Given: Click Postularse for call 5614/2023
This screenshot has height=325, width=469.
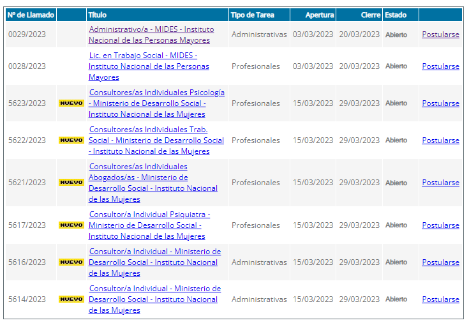Looking at the screenshot, I should [440, 299].
